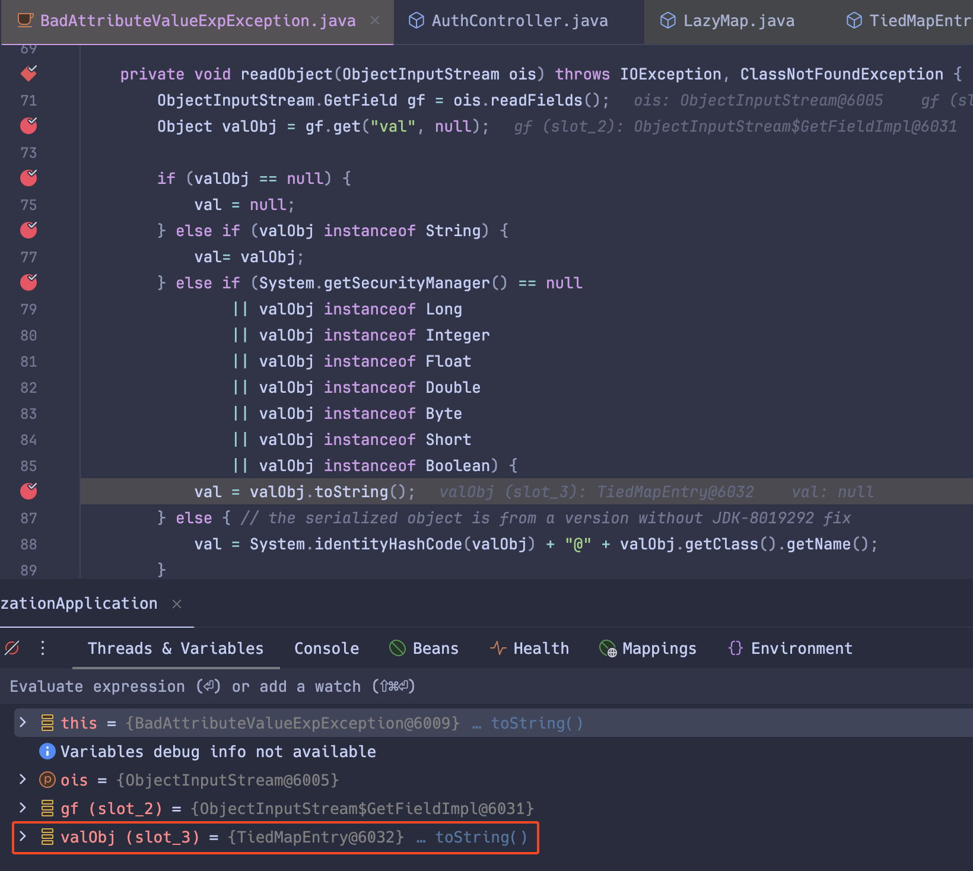
Task: Toggle the breakpoint on the readObject line
Action: [28, 74]
